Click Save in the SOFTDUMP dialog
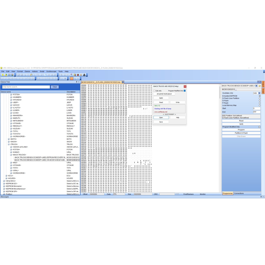Screen dimensions: 265x265 (x=161, y=122)
